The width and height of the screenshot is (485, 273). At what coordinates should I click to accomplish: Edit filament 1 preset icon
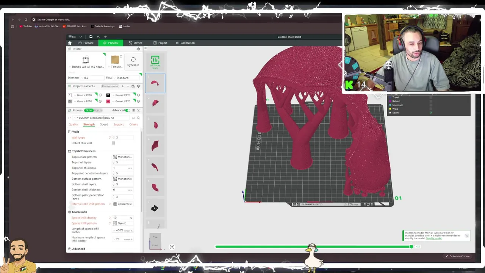click(100, 95)
